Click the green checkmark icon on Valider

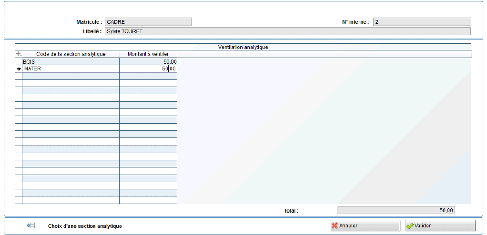coord(410,225)
